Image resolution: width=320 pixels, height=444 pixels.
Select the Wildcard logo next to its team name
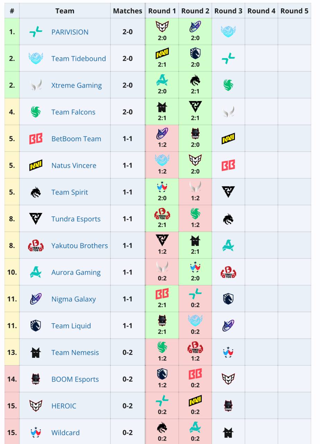36,433
